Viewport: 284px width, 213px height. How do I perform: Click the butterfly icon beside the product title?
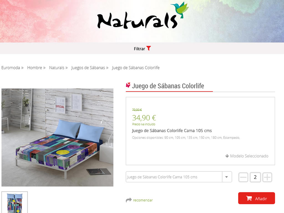128,85
